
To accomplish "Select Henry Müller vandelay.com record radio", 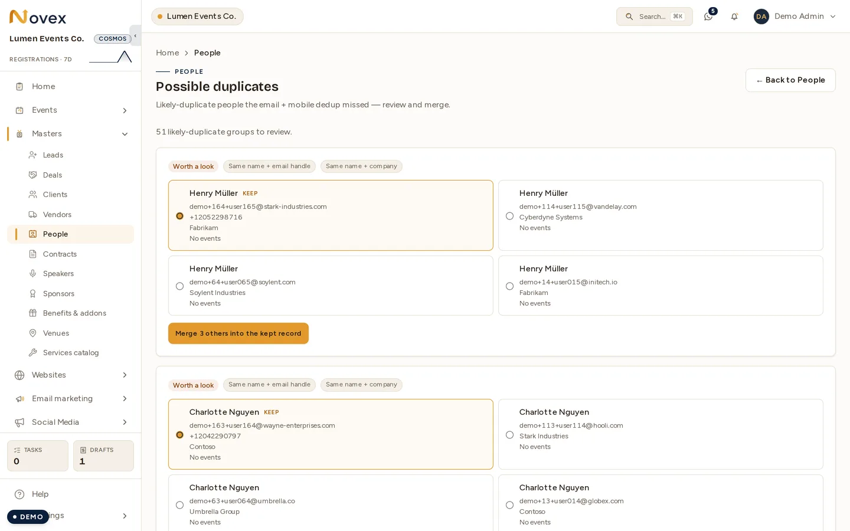I will click(x=509, y=216).
